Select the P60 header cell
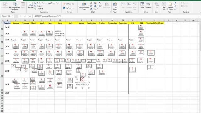 (133, 23)
